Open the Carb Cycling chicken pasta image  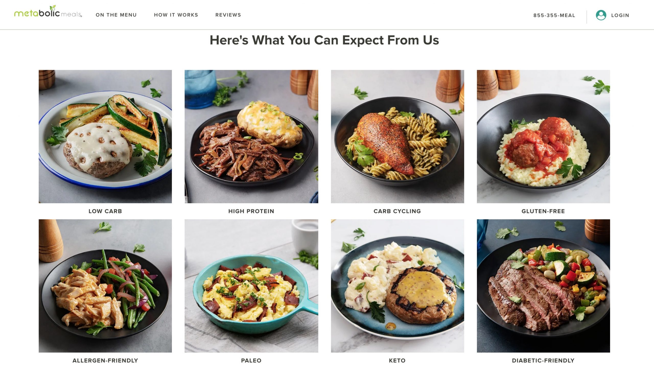pyautogui.click(x=398, y=137)
